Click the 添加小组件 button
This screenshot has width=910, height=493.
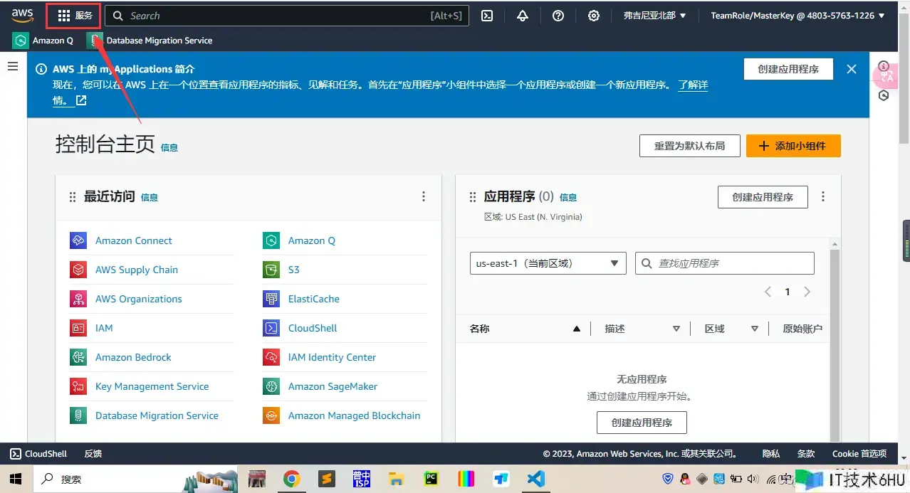pos(793,146)
